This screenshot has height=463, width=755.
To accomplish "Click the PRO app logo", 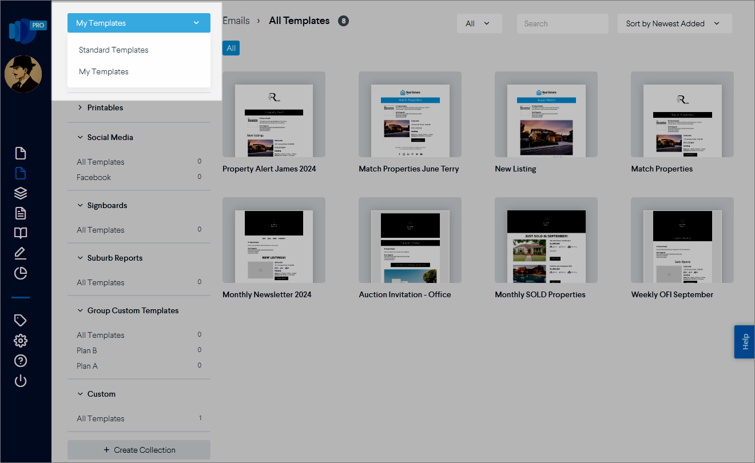I will pyautogui.click(x=26, y=30).
